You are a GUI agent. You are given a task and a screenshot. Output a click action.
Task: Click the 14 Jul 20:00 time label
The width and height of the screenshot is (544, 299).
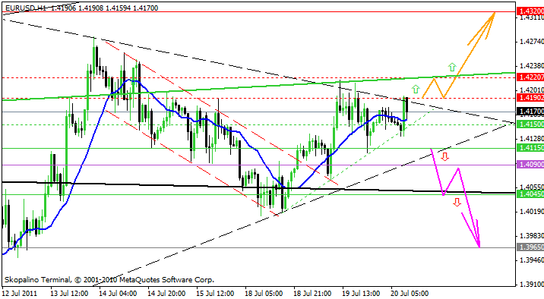[166, 294]
